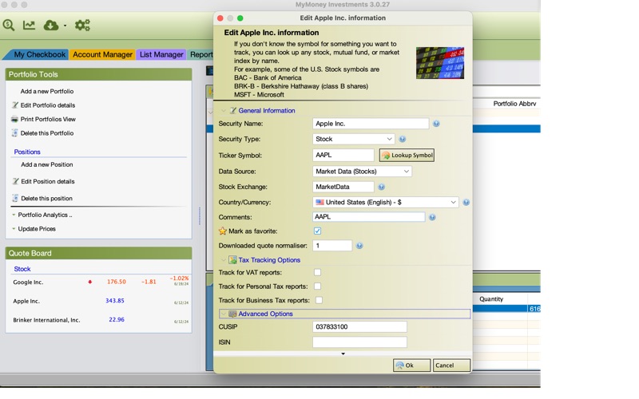Click Delete this position icon
The image size is (639, 399).
[x=15, y=198]
